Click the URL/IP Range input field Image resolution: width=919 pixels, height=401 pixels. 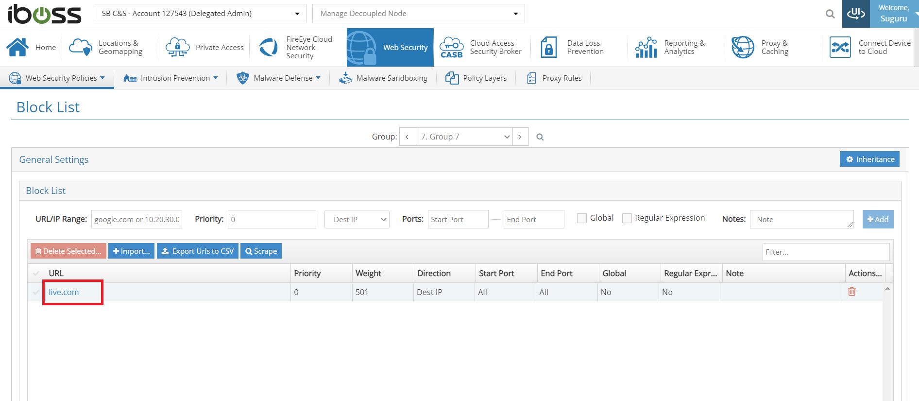coord(136,219)
